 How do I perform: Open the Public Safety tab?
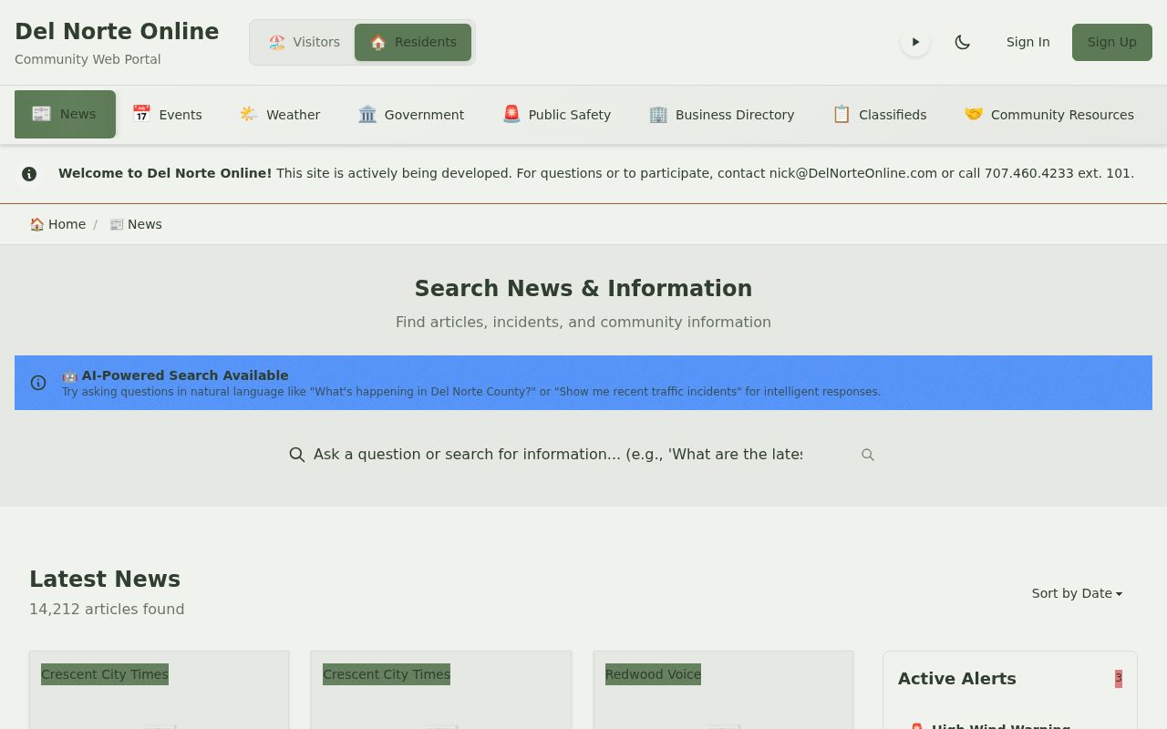[556, 114]
